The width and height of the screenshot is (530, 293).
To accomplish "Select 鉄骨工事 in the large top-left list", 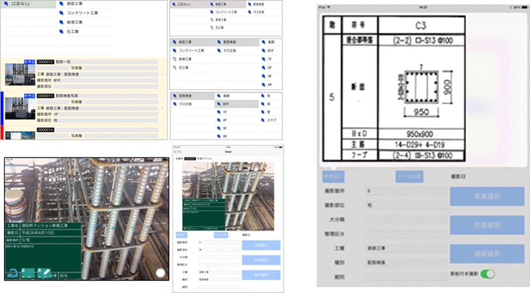I will (74, 22).
